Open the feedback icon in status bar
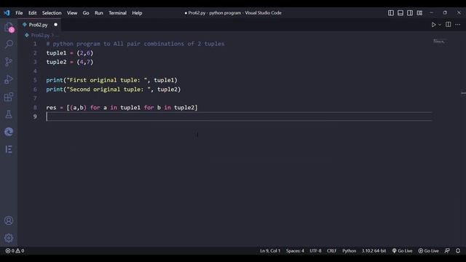466x262 pixels. pos(447,250)
